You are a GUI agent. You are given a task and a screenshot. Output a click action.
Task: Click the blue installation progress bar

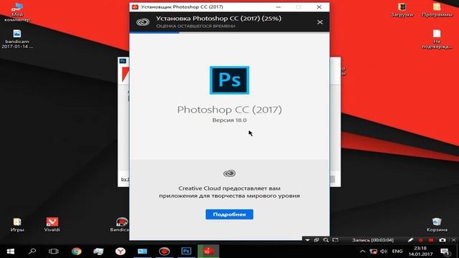pyautogui.click(x=155, y=32)
